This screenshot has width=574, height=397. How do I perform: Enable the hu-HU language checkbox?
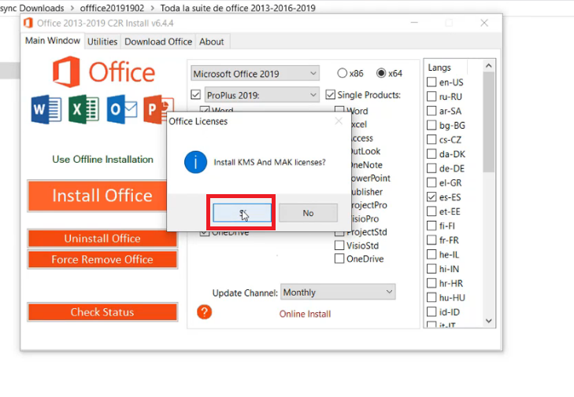(x=431, y=298)
